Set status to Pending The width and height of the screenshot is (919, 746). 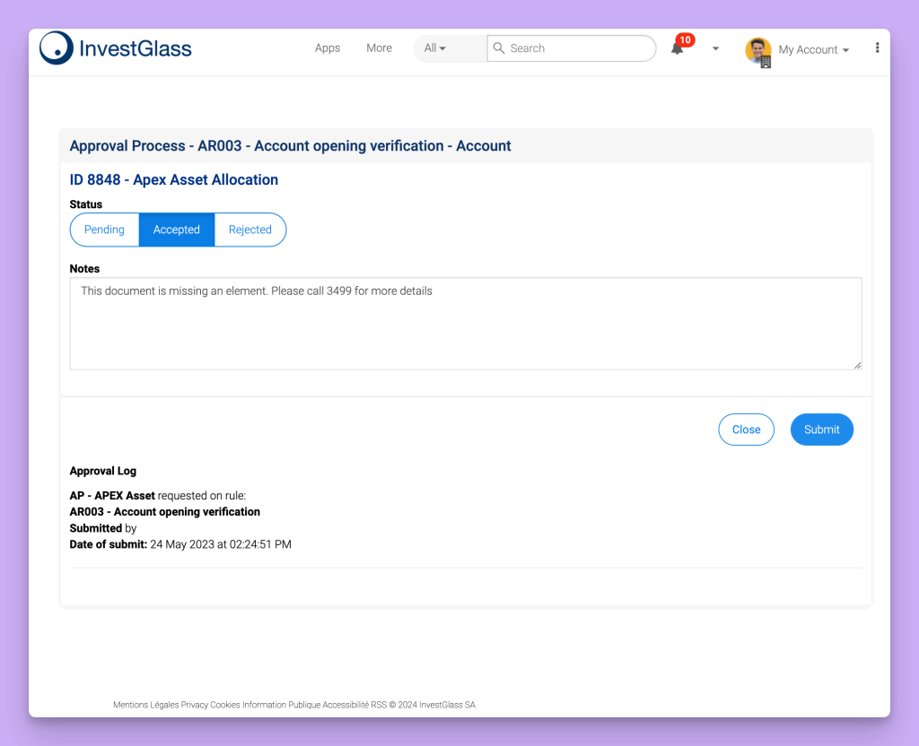click(x=104, y=230)
